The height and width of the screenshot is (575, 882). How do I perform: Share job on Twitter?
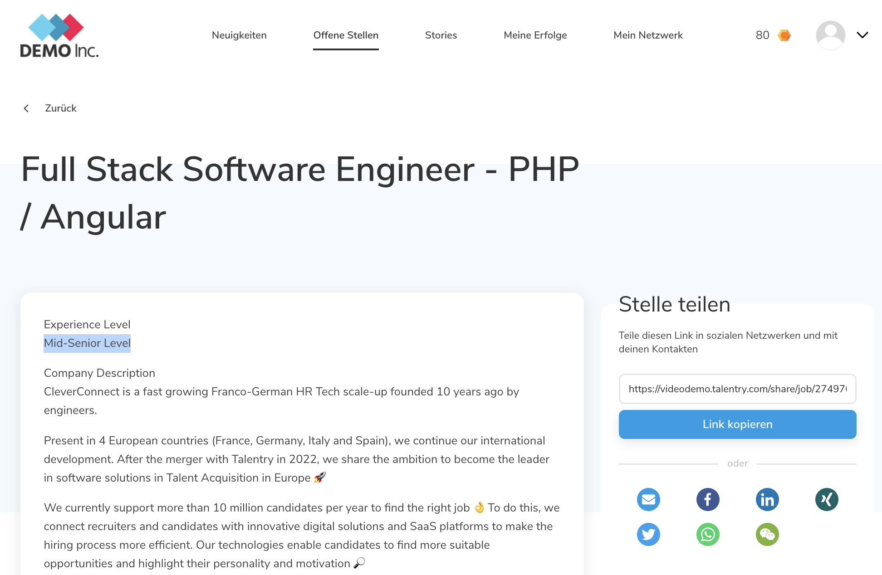(648, 534)
